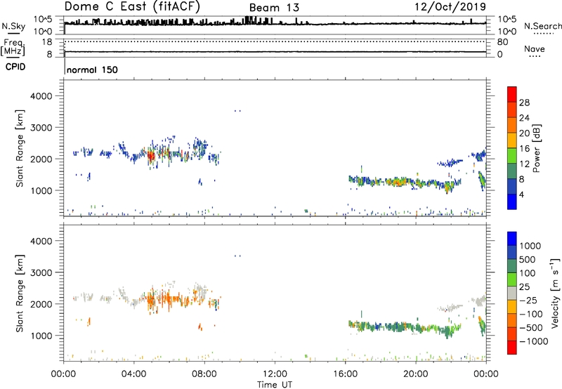562x389 pixels.
Task: Click the "-1000" tick on Velocity color bar
Action: click(533, 341)
